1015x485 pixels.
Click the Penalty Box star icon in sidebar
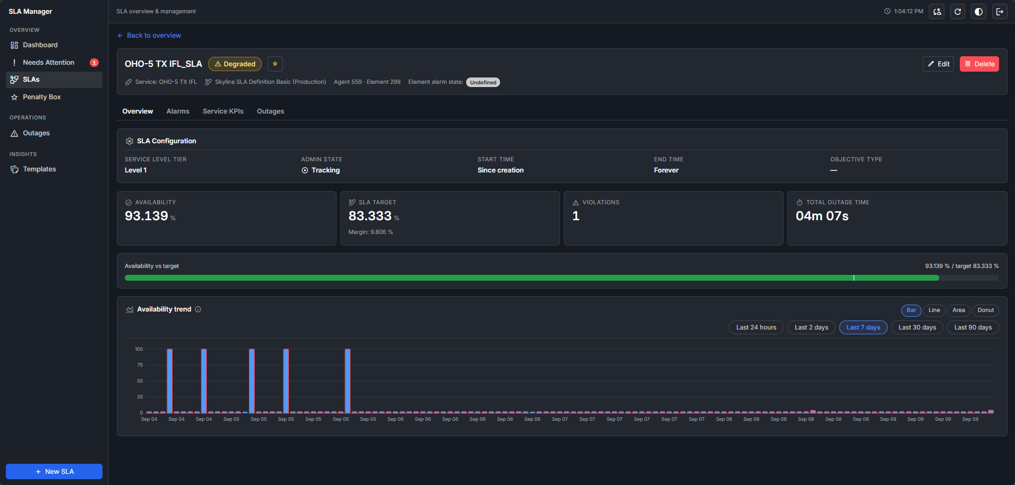pos(14,97)
